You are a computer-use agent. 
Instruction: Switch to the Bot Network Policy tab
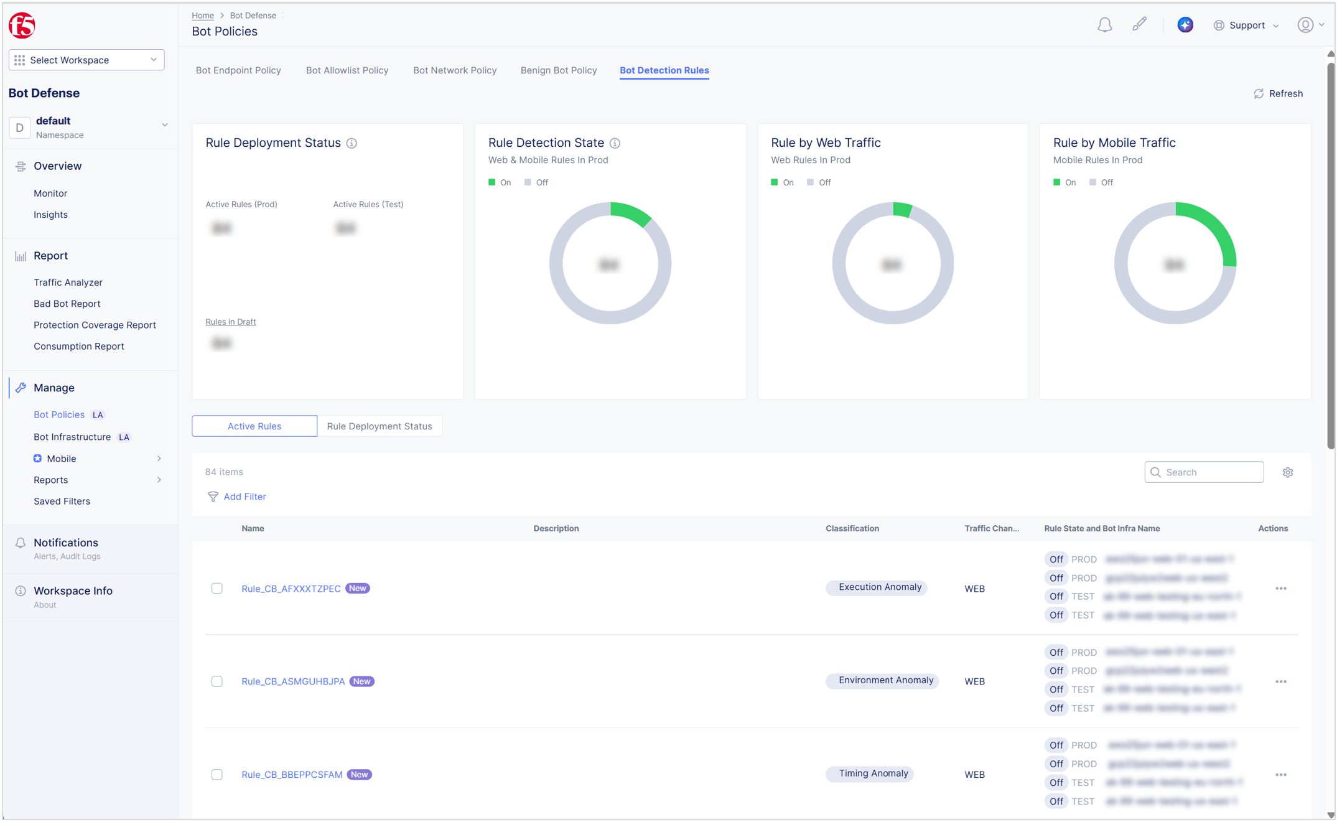[455, 70]
